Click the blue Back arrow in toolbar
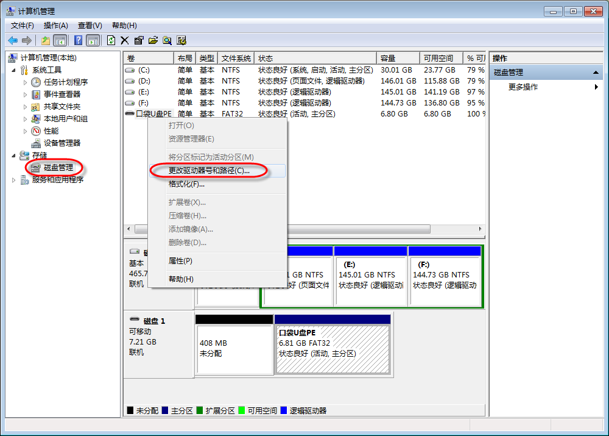 [13, 40]
